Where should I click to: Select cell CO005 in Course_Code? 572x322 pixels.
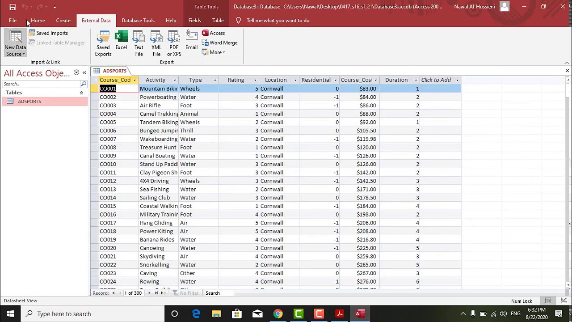coord(118,122)
